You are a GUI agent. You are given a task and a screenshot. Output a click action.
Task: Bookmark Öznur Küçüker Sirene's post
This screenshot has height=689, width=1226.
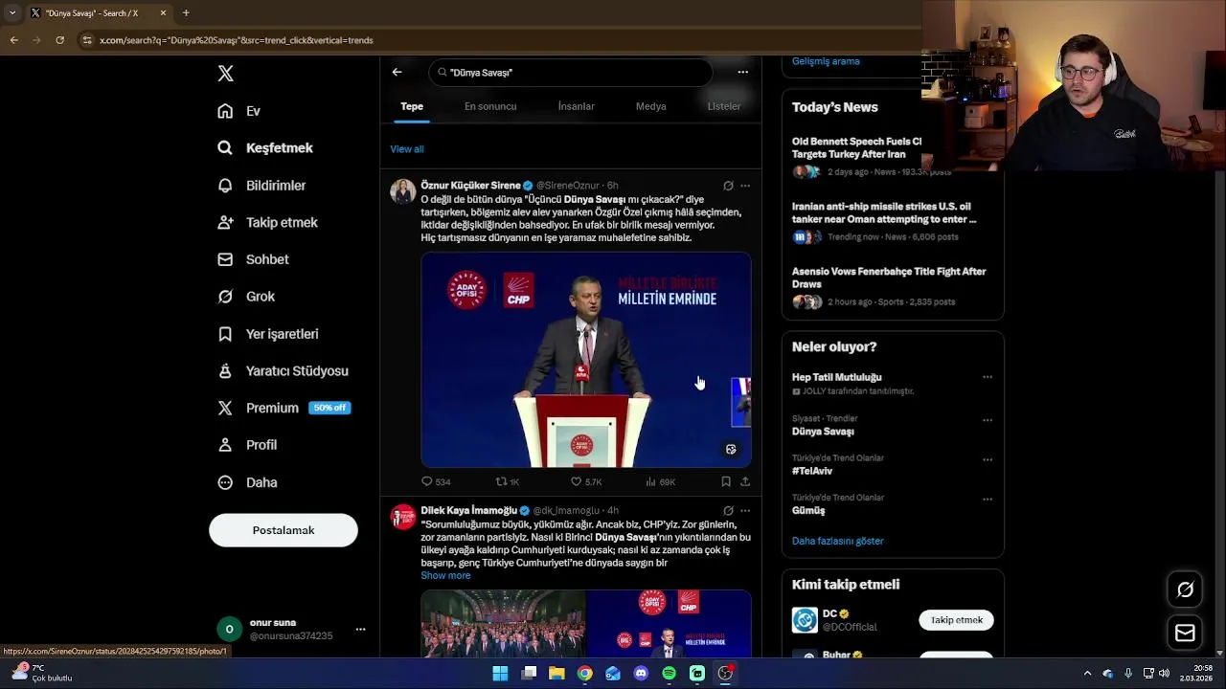pyautogui.click(x=726, y=481)
